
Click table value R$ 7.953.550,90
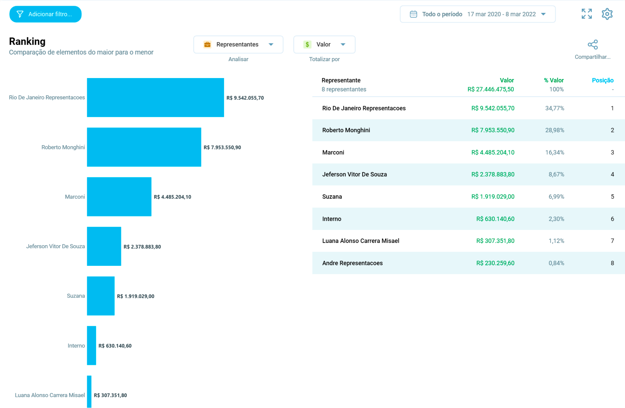pos(493,130)
